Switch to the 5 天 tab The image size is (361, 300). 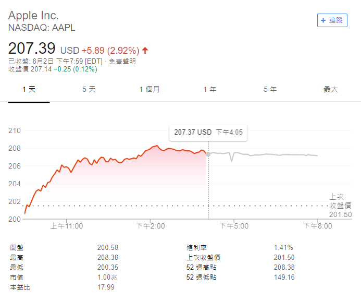click(89, 89)
